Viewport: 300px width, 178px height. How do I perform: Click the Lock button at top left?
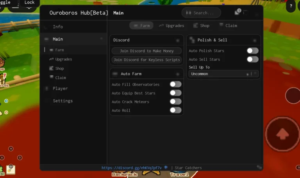(x=29, y=3)
